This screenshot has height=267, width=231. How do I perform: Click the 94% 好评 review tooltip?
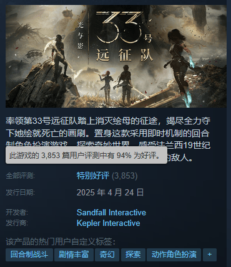(86, 155)
